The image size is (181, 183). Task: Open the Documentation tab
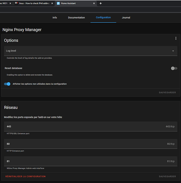(x=76, y=18)
